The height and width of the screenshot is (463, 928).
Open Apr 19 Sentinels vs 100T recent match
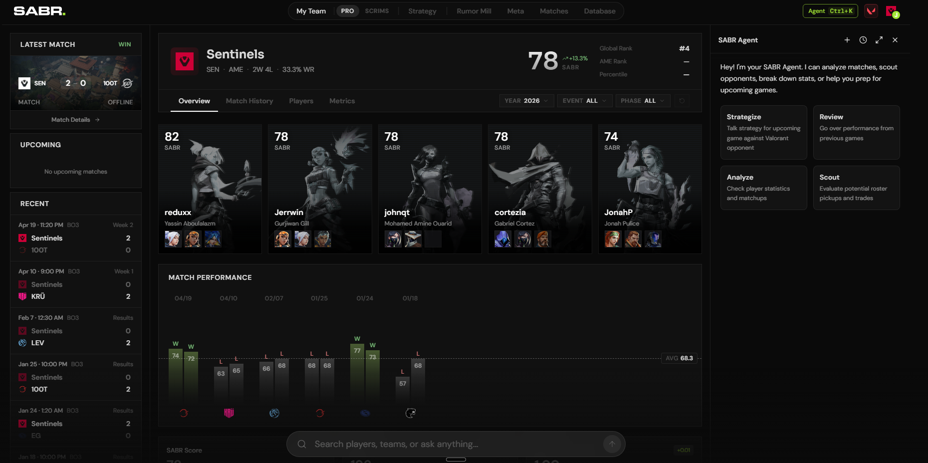(76, 238)
